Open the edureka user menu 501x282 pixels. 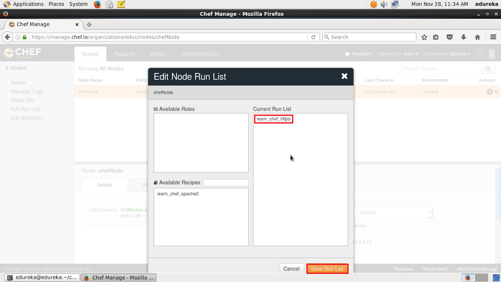point(487,4)
